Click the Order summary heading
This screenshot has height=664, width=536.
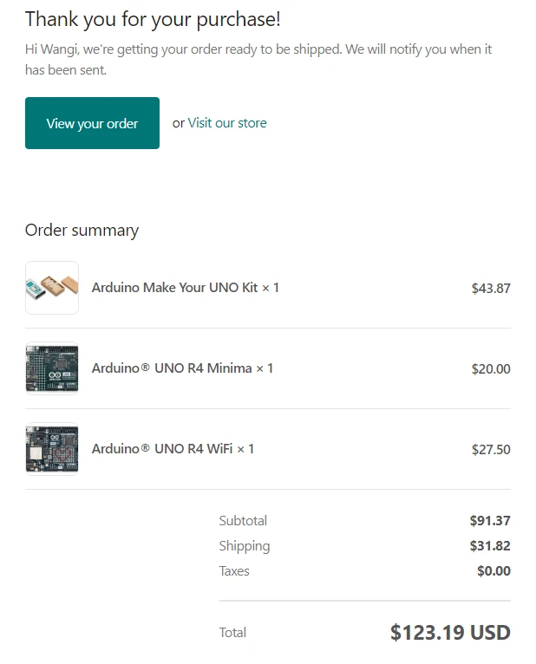click(82, 231)
